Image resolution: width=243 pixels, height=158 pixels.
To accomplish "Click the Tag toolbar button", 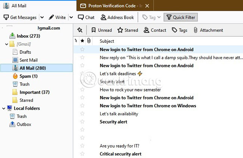I will [151, 17].
